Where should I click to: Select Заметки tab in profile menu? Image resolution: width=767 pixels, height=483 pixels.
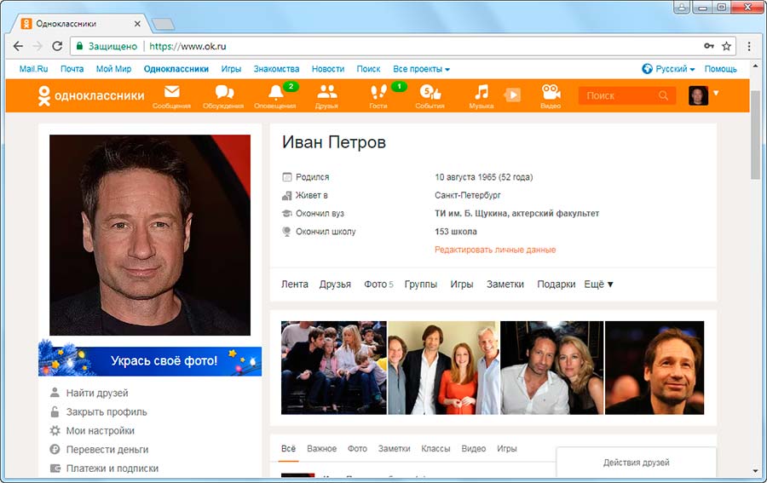[505, 285]
